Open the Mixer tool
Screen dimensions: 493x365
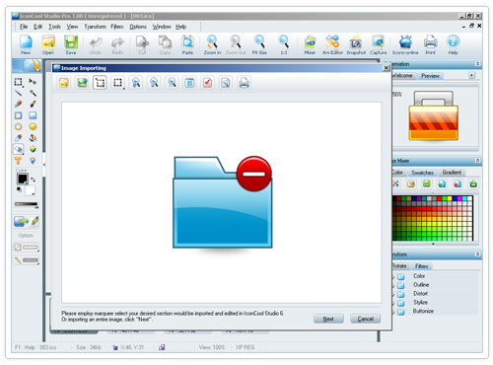[x=310, y=44]
